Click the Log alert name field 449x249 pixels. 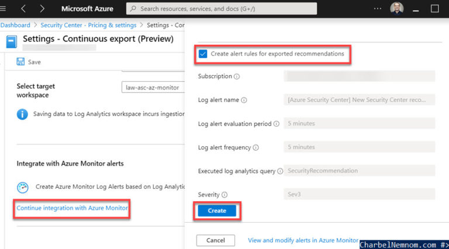click(360, 100)
